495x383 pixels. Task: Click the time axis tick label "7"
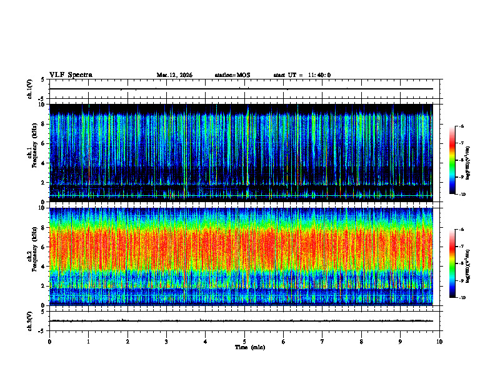tap(322, 342)
